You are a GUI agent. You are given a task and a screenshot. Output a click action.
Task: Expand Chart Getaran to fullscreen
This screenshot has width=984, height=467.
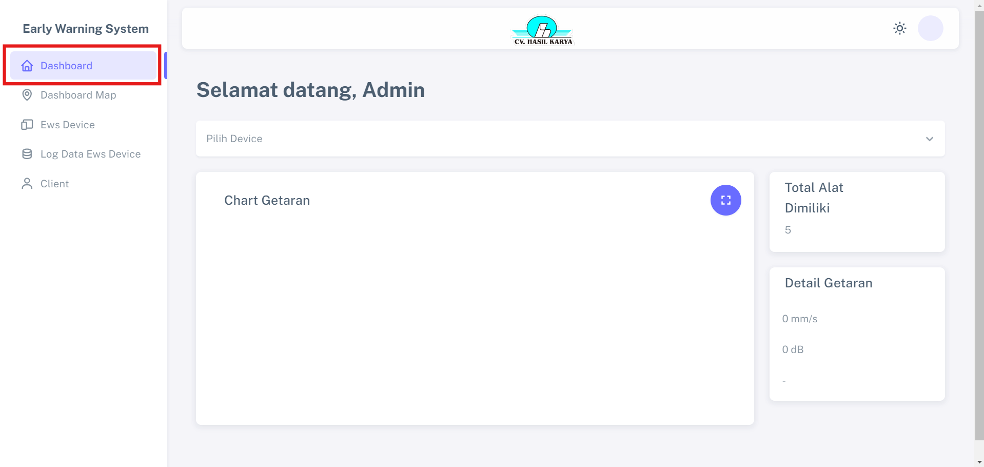(725, 200)
